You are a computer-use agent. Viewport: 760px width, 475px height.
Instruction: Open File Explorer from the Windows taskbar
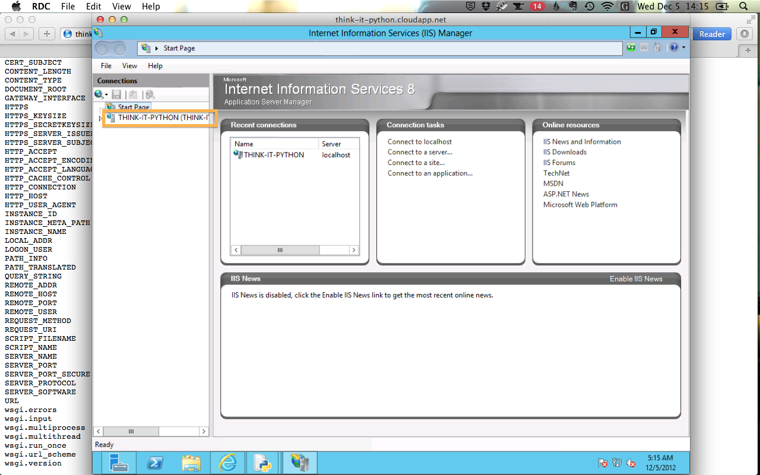coord(191,463)
